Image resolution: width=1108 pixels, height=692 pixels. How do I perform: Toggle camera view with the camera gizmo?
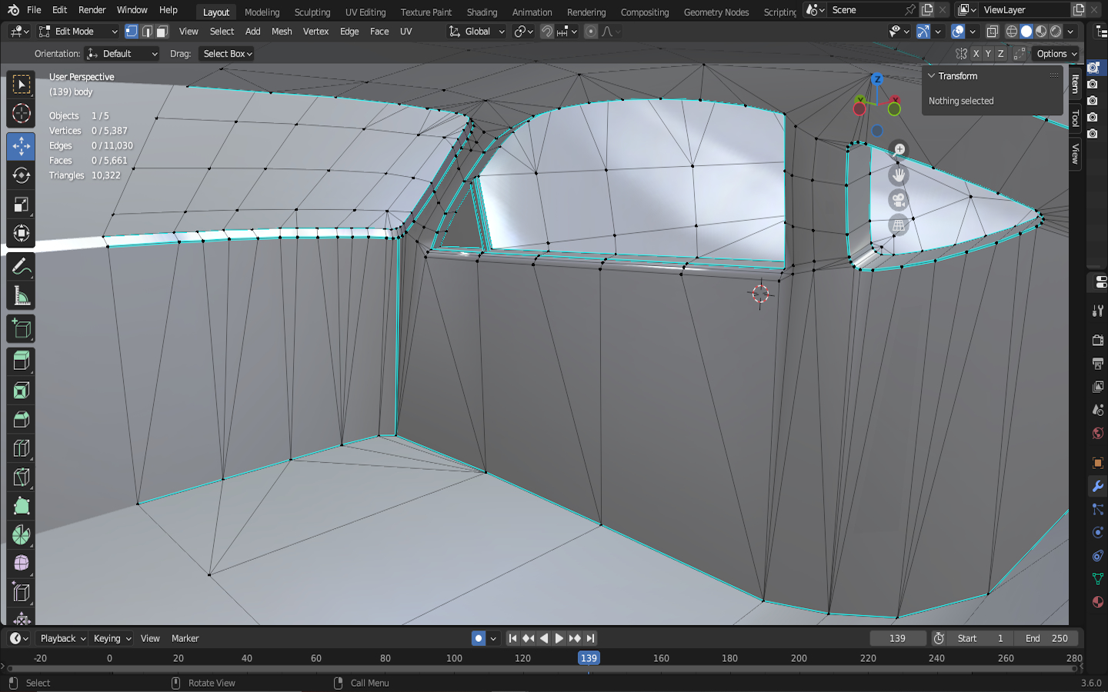click(x=899, y=201)
